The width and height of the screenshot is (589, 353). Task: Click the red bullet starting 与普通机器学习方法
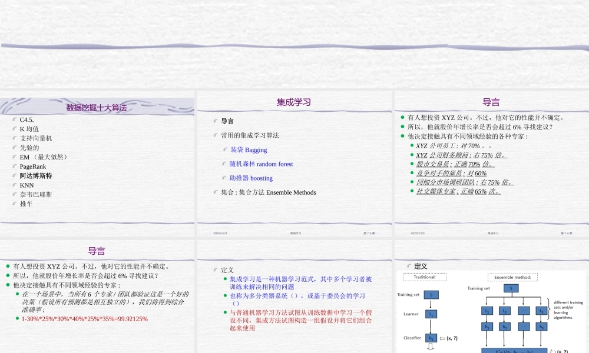tap(300, 321)
